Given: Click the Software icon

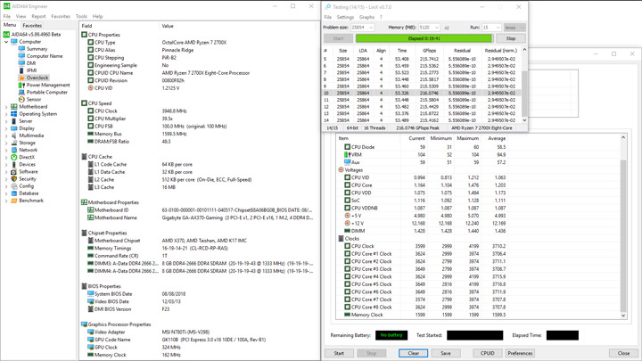Looking at the screenshot, I should 14,171.
